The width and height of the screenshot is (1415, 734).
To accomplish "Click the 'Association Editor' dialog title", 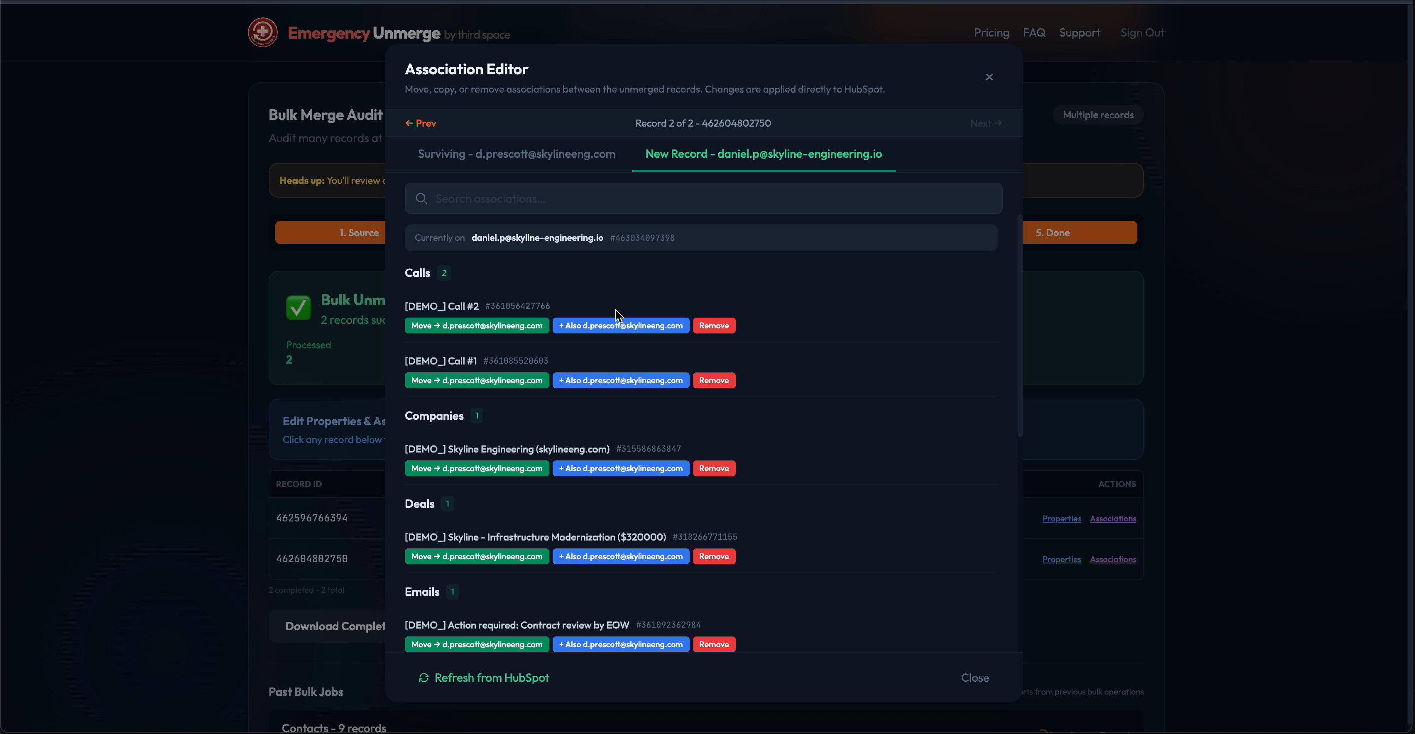I will (466, 69).
